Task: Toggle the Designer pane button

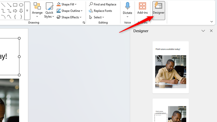Action: (159, 11)
